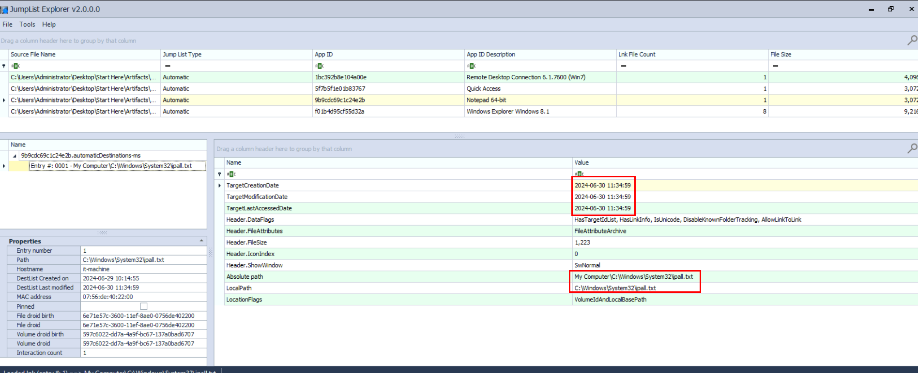918x373 pixels.
Task: Click the search magnifier in top grid
Action: (x=912, y=40)
